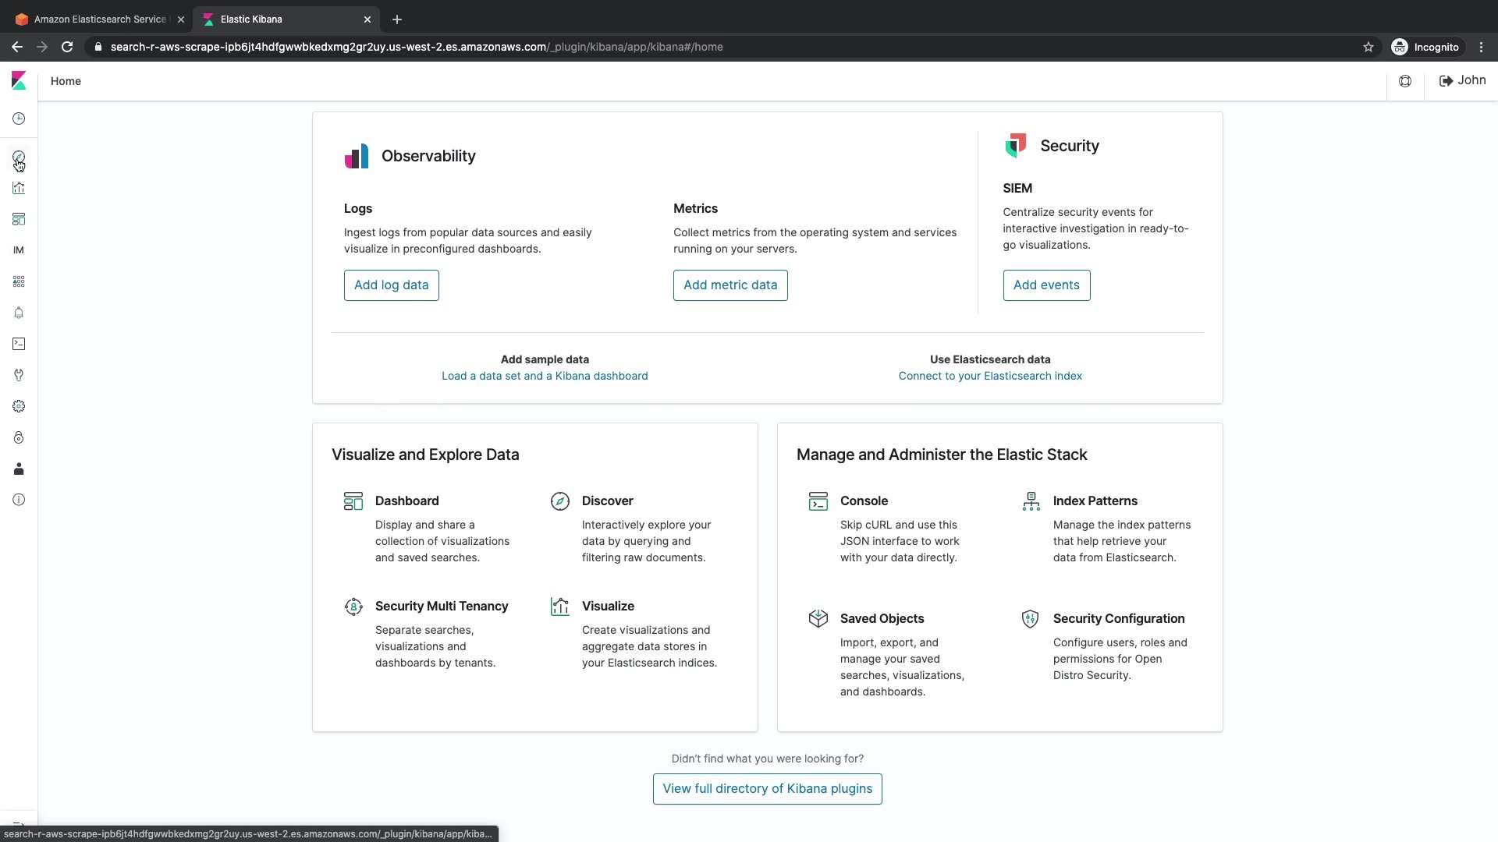Open the John user menu
The width and height of the screenshot is (1498, 842).
pyautogui.click(x=1462, y=80)
